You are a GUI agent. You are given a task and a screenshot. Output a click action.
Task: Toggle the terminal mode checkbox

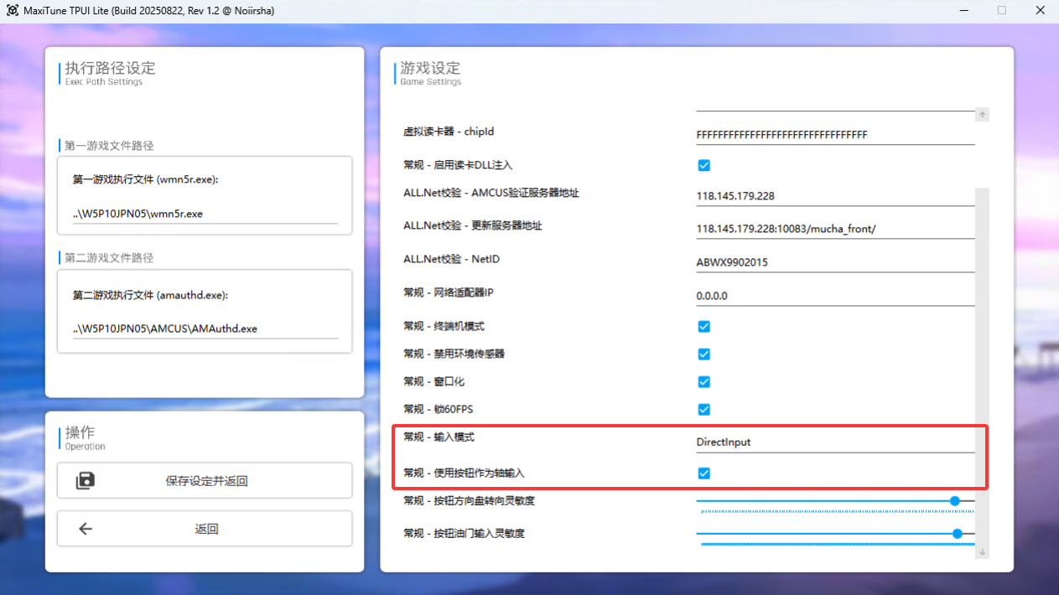point(704,326)
